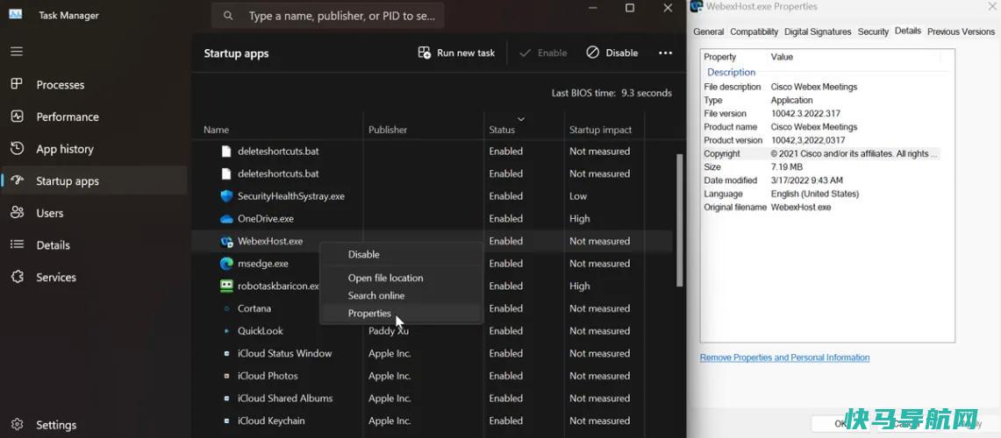Select iCloud Shared Albums entry
The height and width of the screenshot is (438, 1001).
pos(432,399)
